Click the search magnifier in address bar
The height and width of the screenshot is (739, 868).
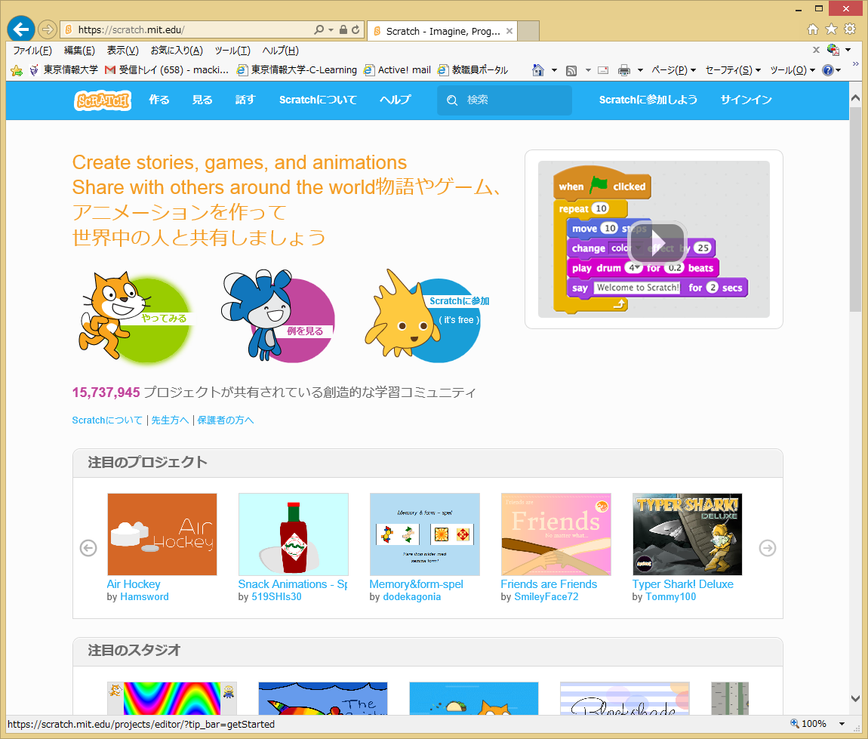pos(319,30)
